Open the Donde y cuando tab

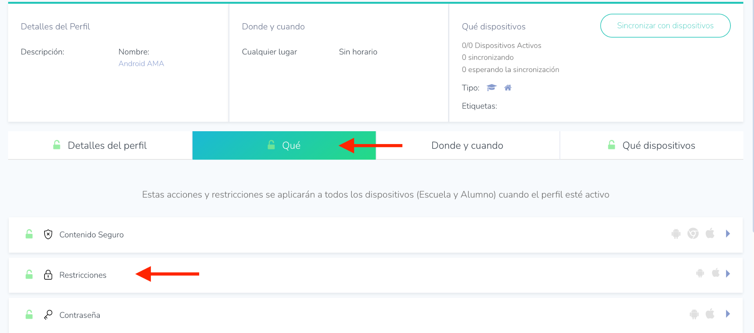click(x=467, y=146)
